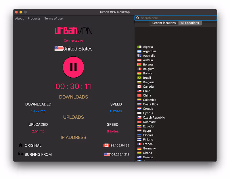This screenshot has width=230, height=179.
Task: Click the upload speed 0 bytes value
Action: pos(113,131)
